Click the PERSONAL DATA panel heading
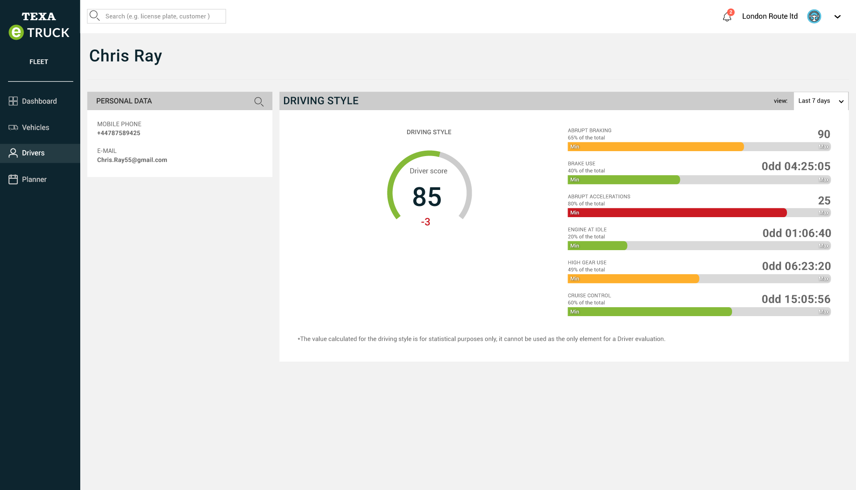The image size is (856, 490). pyautogui.click(x=124, y=101)
